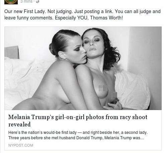Click 'leave funny comments' in the post text
Viewport: 165px width, 153px height.
(29, 18)
